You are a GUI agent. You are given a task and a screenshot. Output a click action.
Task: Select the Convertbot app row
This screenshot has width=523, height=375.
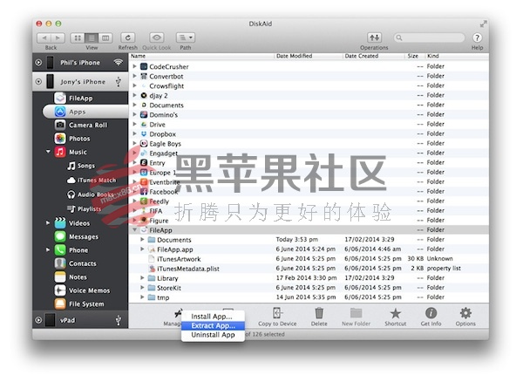click(309, 76)
